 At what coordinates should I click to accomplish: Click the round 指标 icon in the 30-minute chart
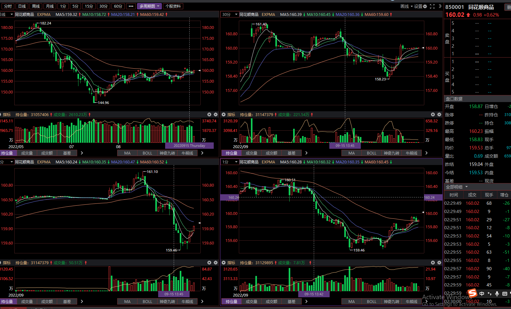[224, 114]
